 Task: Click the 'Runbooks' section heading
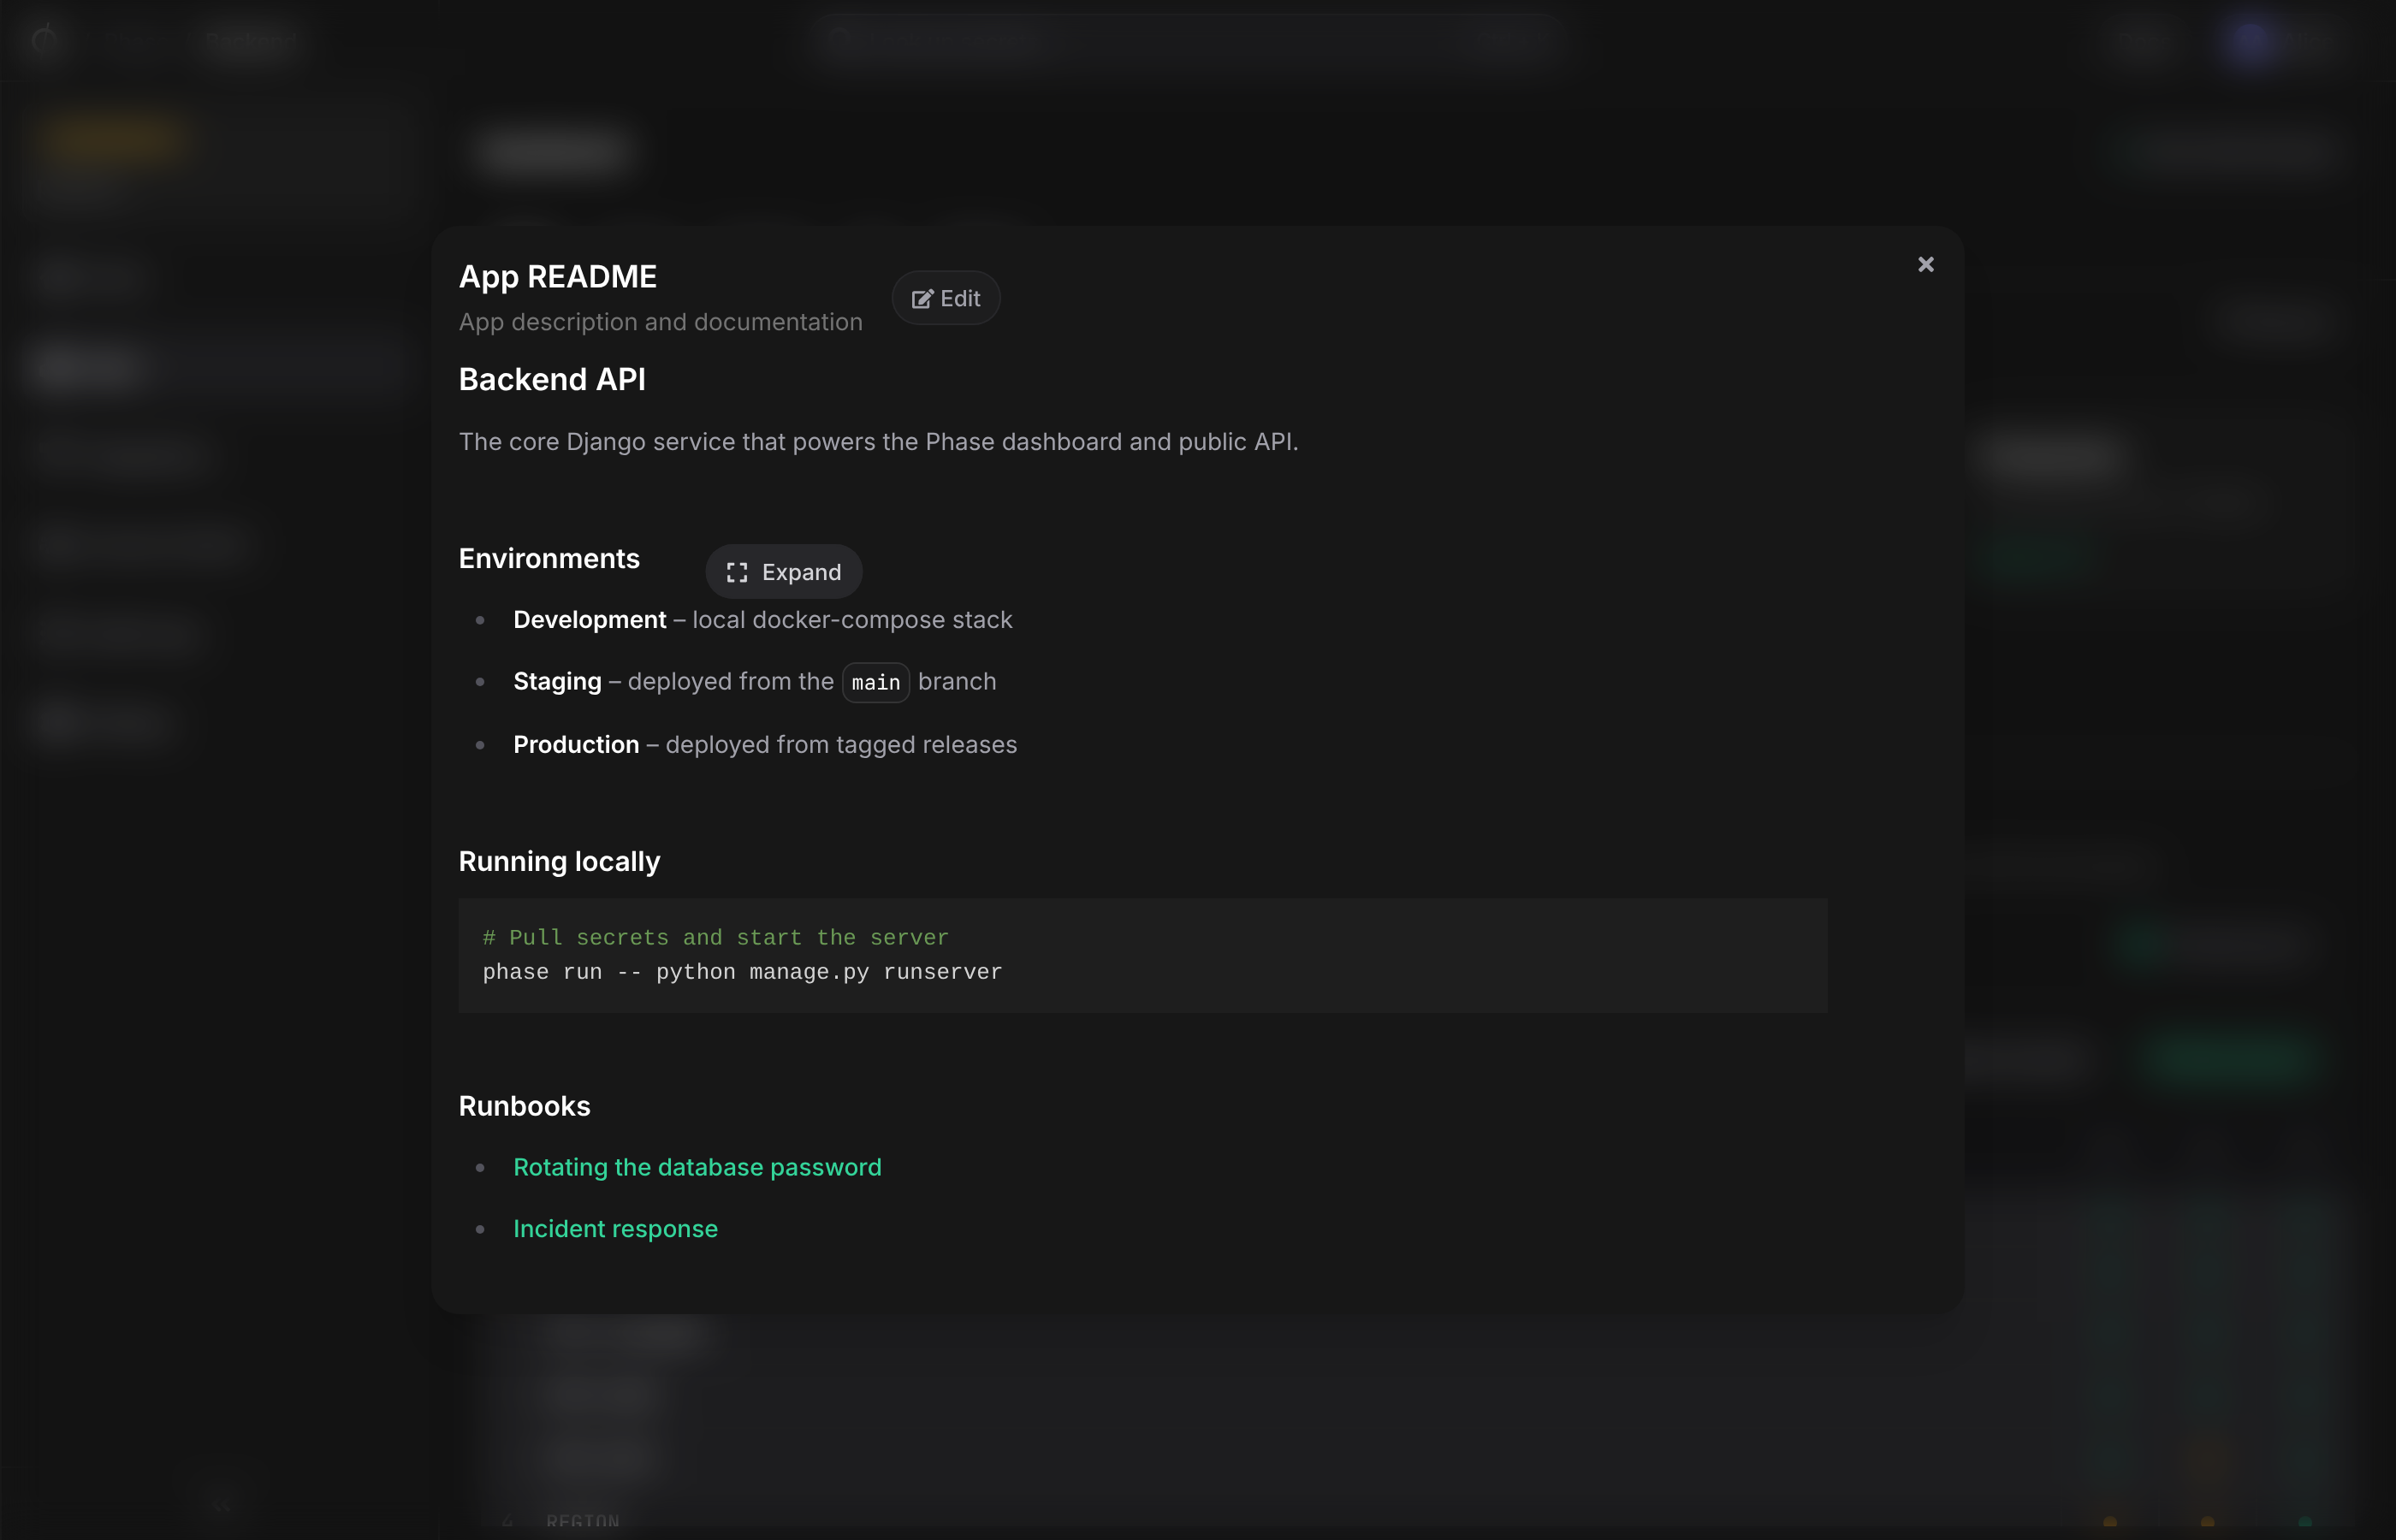[524, 1105]
